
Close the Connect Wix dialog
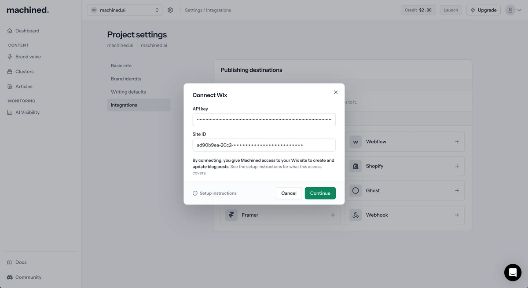[336, 92]
